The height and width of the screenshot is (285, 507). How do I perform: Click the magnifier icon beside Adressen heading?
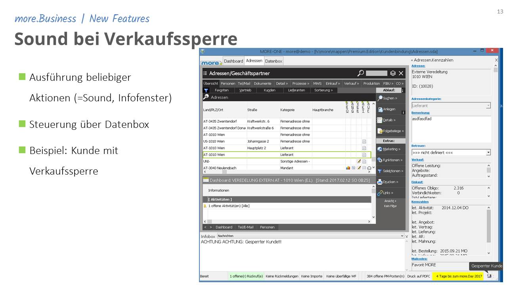[206, 97]
